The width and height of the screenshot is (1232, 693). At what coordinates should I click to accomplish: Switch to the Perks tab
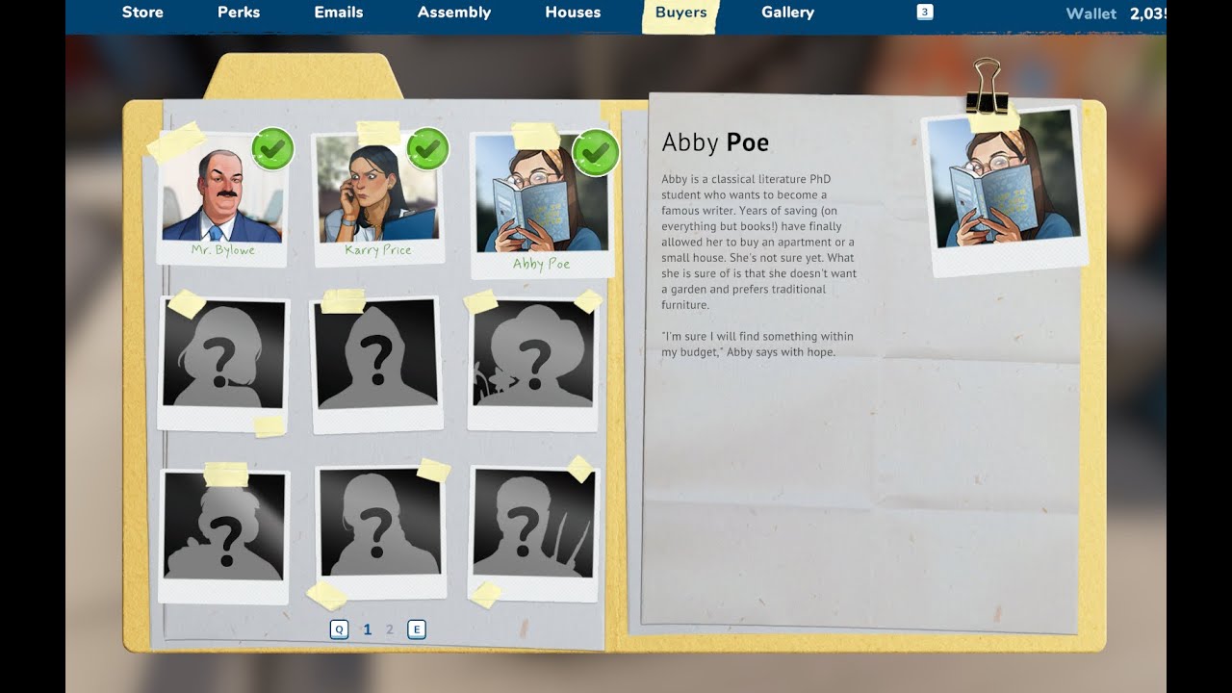click(239, 13)
